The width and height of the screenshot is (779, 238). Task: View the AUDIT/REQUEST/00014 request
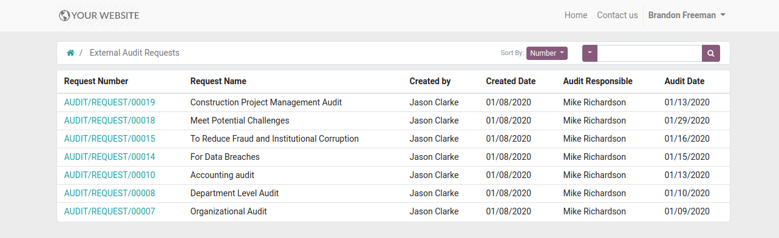[109, 157]
